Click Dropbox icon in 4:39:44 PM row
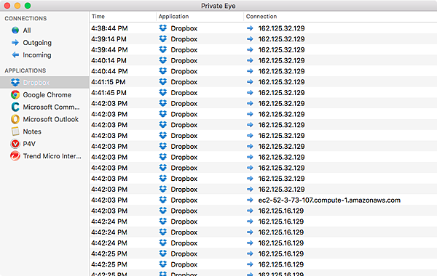 point(162,49)
